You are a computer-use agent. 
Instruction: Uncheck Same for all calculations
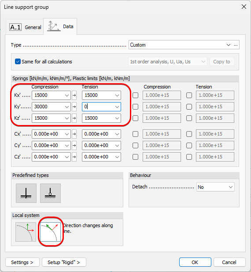point(18,62)
